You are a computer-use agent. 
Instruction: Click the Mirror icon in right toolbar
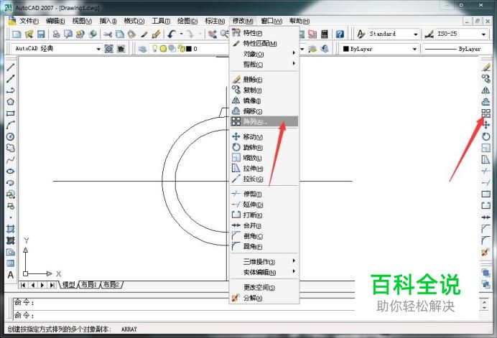click(486, 90)
